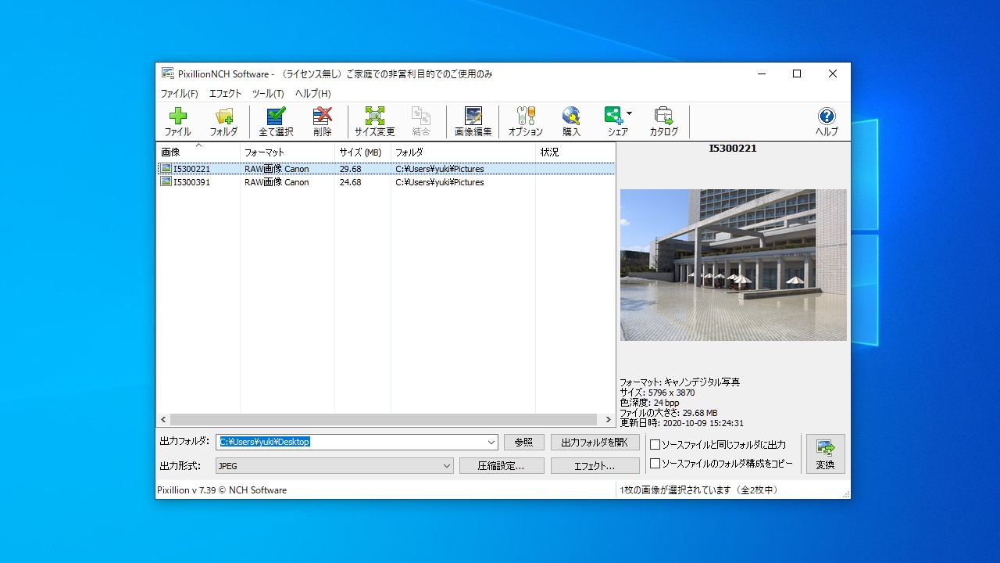The image size is (1000, 563).
Task: Click the Pixillion app icon in title bar
Action: point(168,74)
